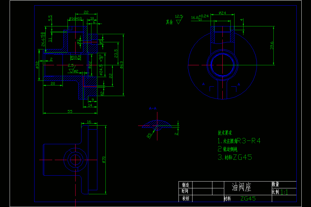Viewport: 311px width, 207px height.
Task: Click the 1:1 scale value
Action: 284,192
